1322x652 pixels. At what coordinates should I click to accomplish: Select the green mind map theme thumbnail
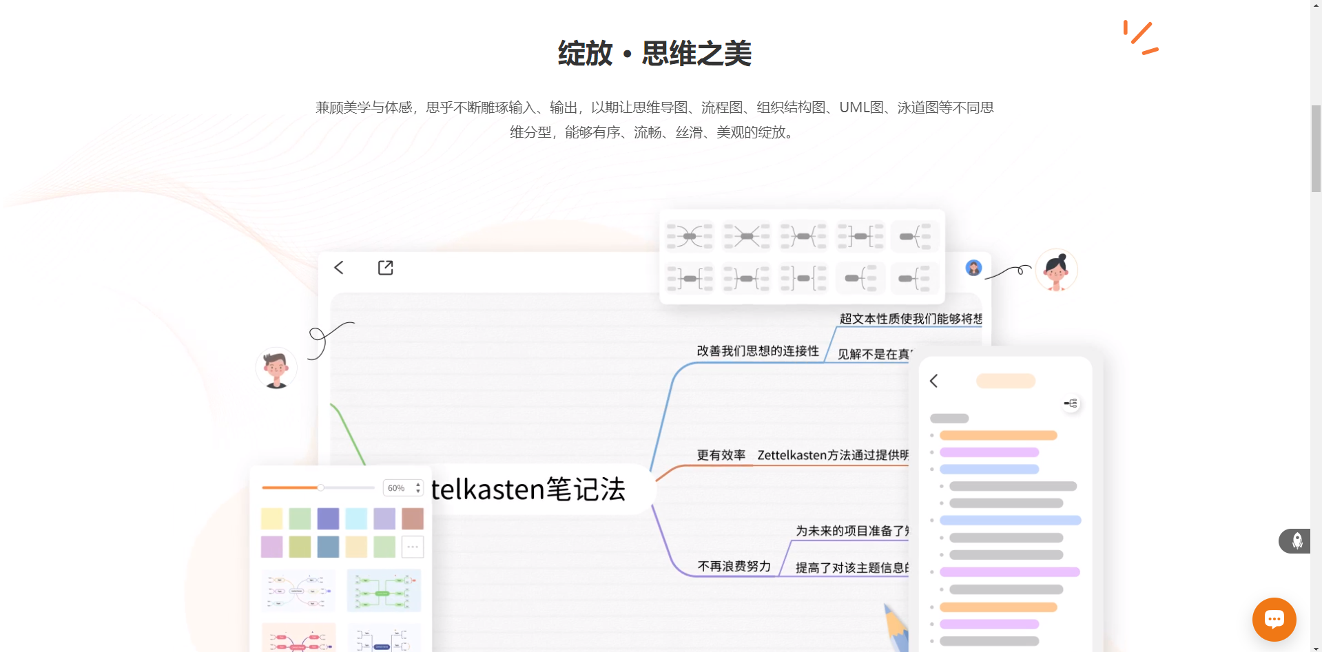384,591
